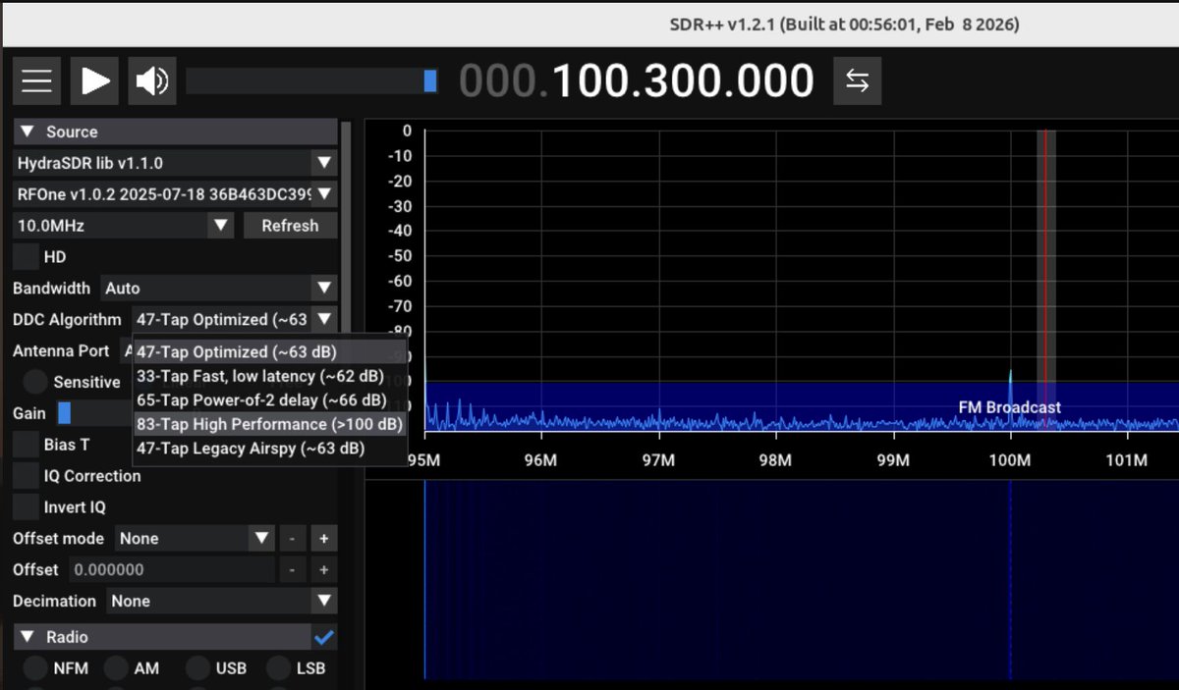Image resolution: width=1179 pixels, height=690 pixels.
Task: Select 65-Tap Power-of-2 delay option
Action: click(269, 400)
